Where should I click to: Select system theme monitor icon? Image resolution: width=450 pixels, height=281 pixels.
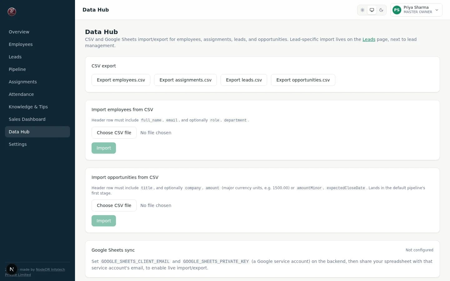(372, 10)
